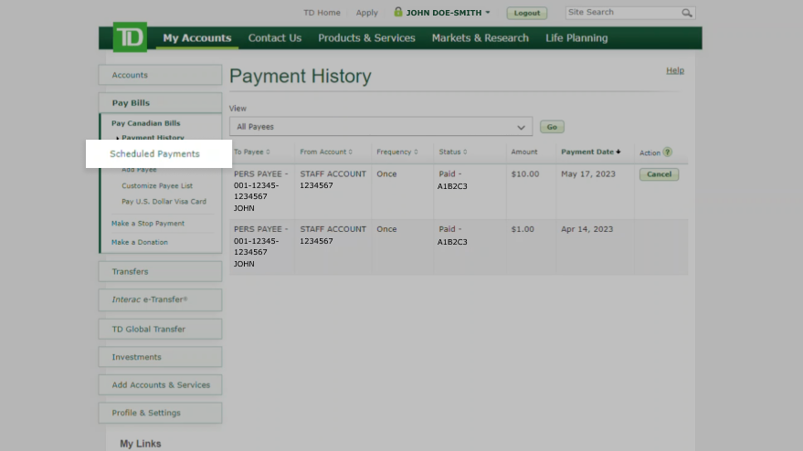Open Payment History sidebar link
Viewport: 803px width, 451px height.
click(x=153, y=137)
